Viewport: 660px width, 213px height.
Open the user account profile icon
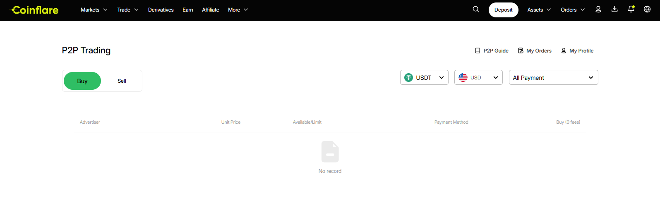[x=598, y=10]
